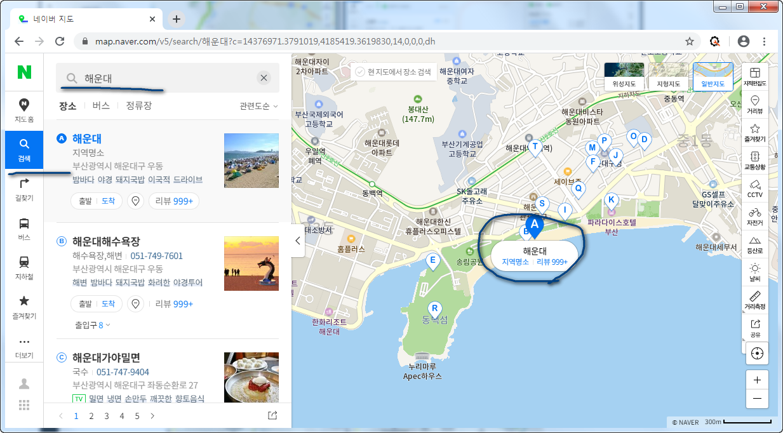This screenshot has width=783, height=433.
Task: Open 지하철 subway in sidebar
Action: [24, 268]
